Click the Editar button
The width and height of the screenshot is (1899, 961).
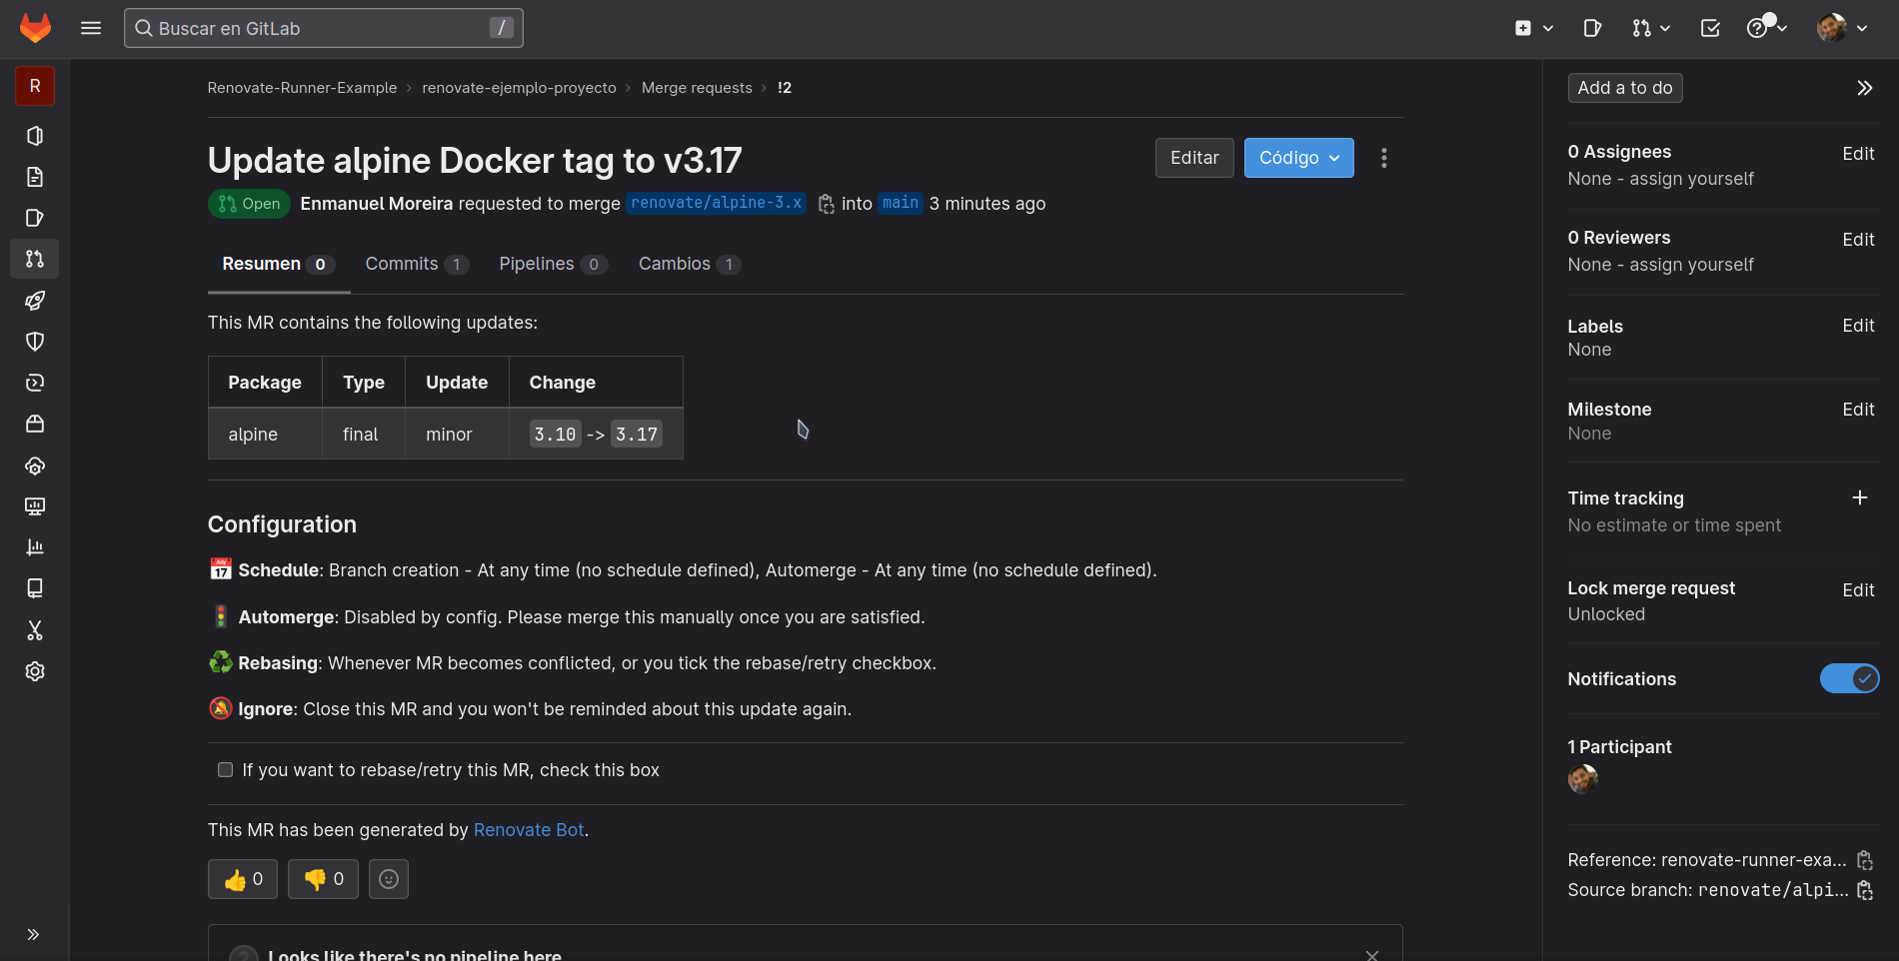click(x=1194, y=158)
